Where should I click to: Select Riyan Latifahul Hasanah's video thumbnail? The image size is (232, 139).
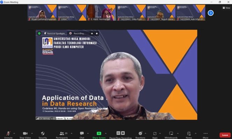coord(42,13)
